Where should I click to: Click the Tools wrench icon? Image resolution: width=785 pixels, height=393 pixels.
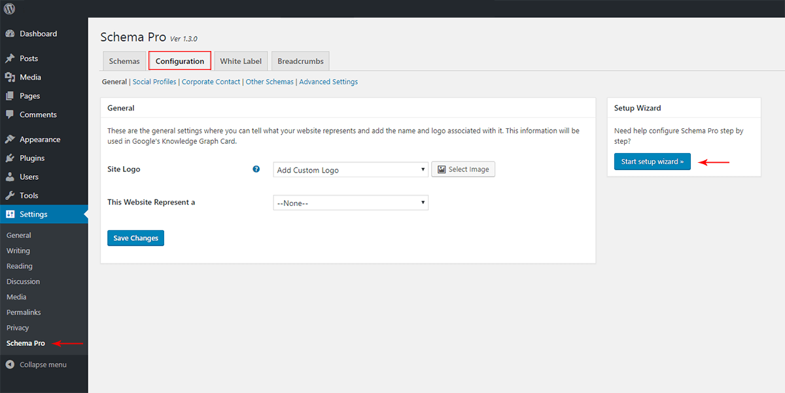click(10, 196)
